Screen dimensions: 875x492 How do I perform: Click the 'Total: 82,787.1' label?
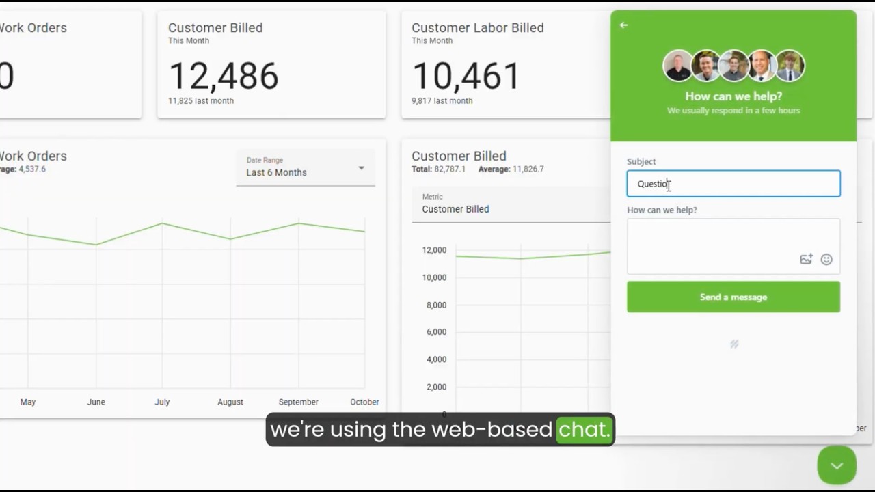point(438,169)
